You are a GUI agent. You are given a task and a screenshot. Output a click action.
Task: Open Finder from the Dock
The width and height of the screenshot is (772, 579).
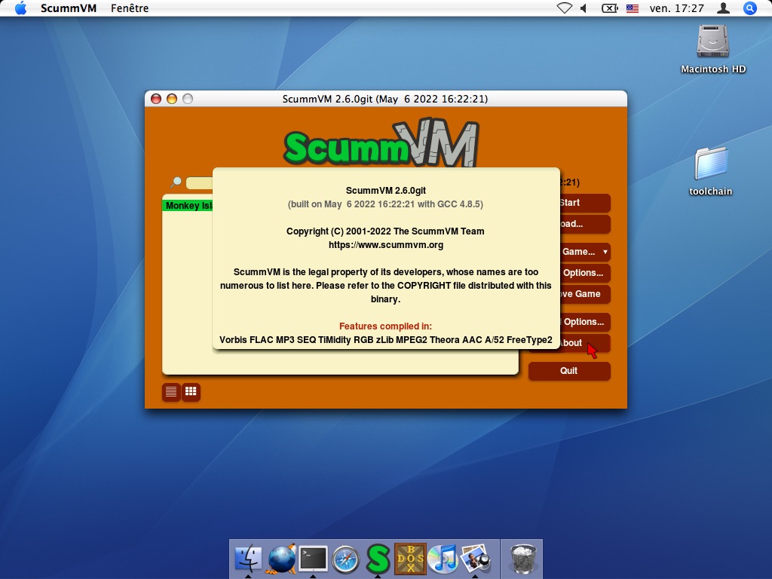[248, 559]
